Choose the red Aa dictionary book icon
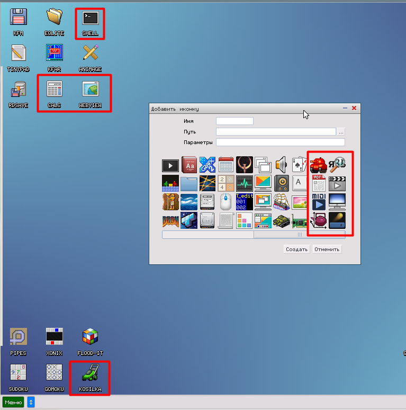The image size is (406, 410). click(189, 165)
